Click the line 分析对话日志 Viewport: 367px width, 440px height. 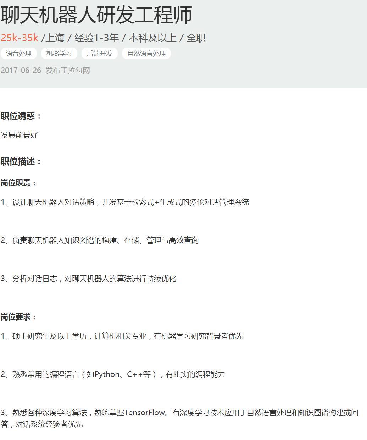pyautogui.click(x=89, y=279)
